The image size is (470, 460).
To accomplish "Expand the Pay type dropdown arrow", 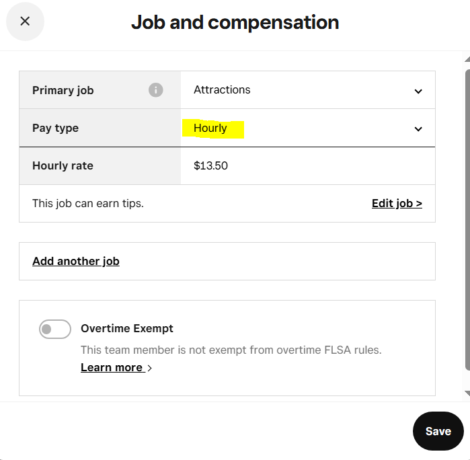I will 418,128.
